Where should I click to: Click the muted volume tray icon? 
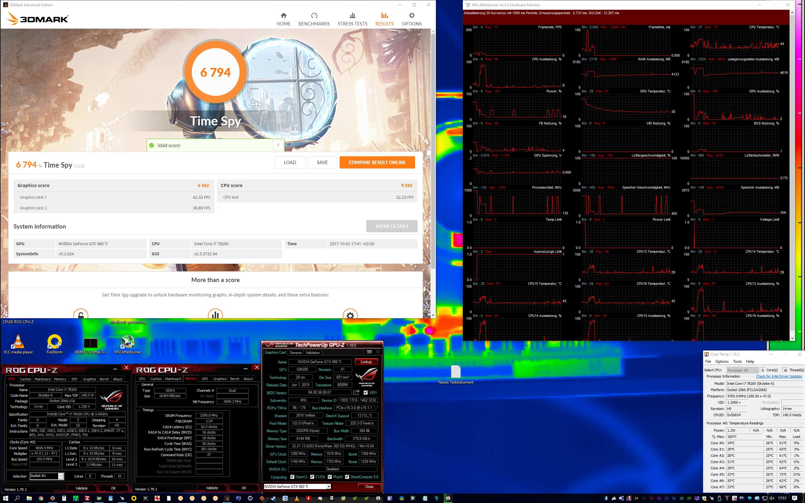(x=772, y=498)
